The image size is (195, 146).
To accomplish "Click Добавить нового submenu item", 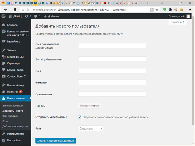I will [x=13, y=111].
